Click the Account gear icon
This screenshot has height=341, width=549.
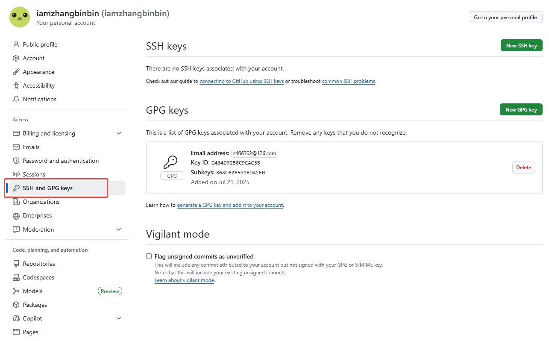coord(16,58)
